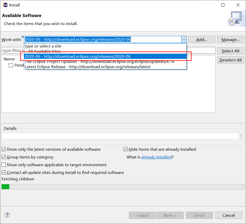
Task: Open the already installed link
Action: click(157, 157)
